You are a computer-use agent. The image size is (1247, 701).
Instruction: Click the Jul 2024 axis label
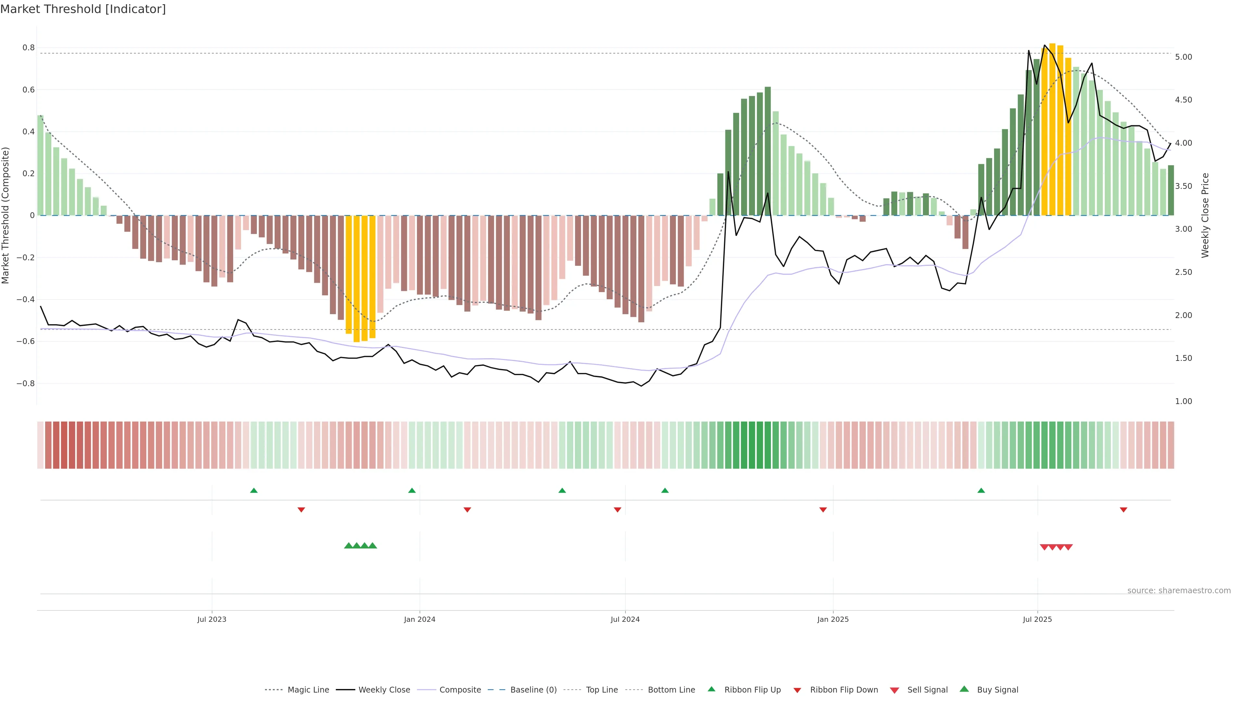click(625, 619)
